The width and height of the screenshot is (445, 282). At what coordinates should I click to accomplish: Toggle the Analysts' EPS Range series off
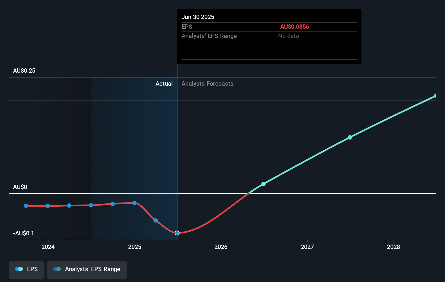pos(86,270)
